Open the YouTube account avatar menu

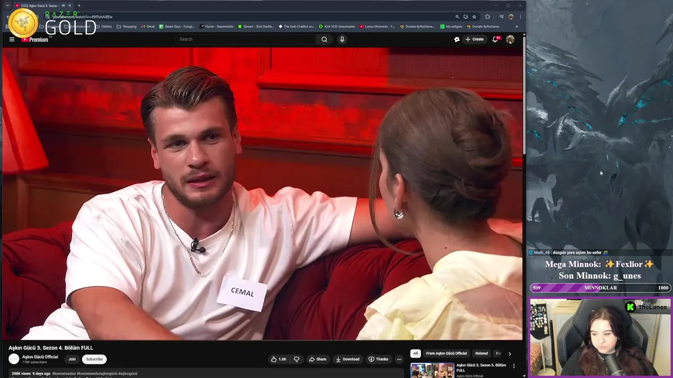(x=510, y=39)
